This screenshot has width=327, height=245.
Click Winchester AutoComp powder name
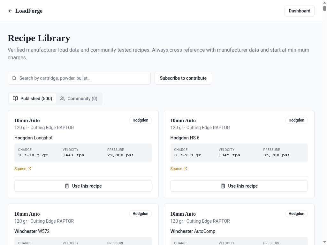click(193, 231)
